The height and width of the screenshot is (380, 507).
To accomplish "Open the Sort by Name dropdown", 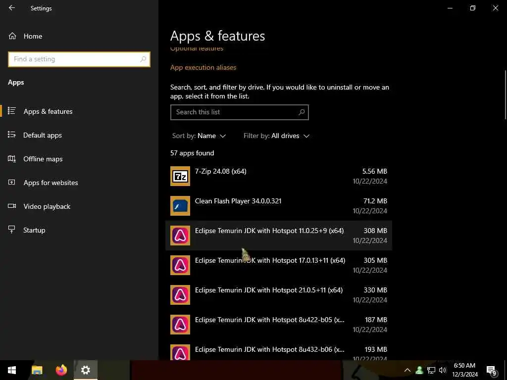I will click(x=199, y=136).
